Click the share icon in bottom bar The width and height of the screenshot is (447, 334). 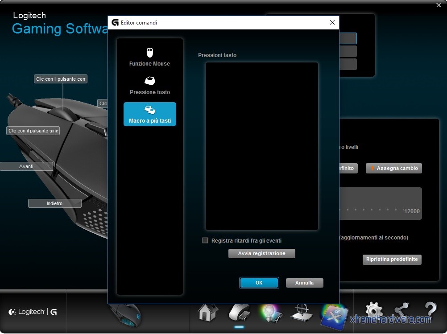point(401,311)
